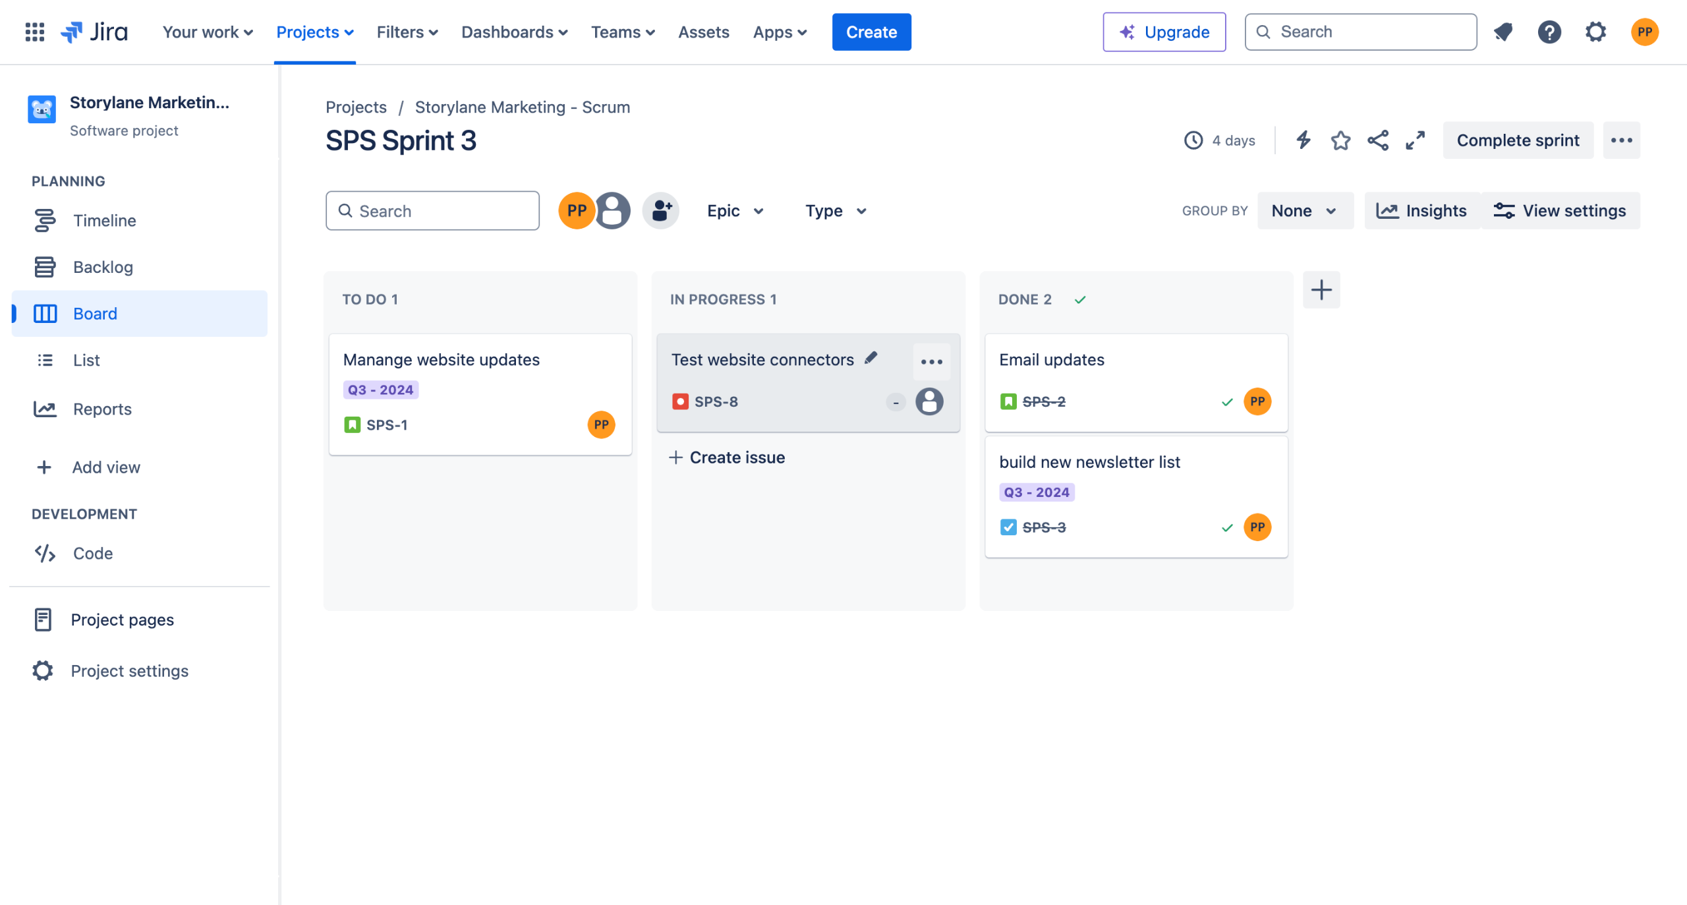Open the Backlog view in sidebar
This screenshot has height=905, width=1687.
pos(103,267)
